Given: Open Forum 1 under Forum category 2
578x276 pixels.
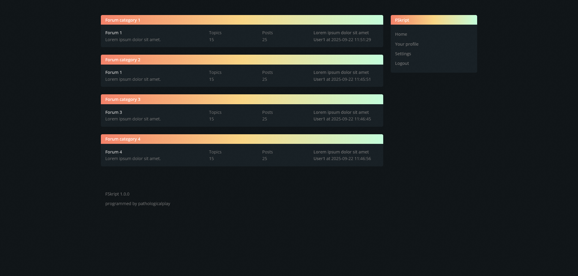Looking at the screenshot, I should click(113, 72).
